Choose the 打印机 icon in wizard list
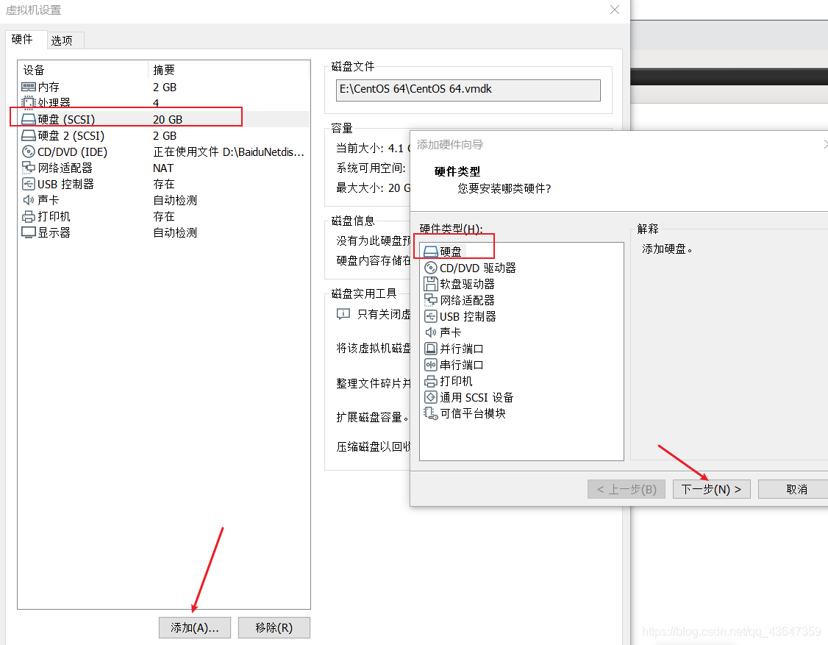828x645 pixels. (431, 381)
